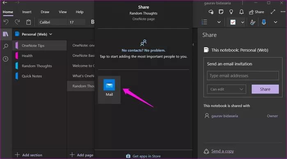Open the notifications bell

pyautogui.click(x=241, y=12)
